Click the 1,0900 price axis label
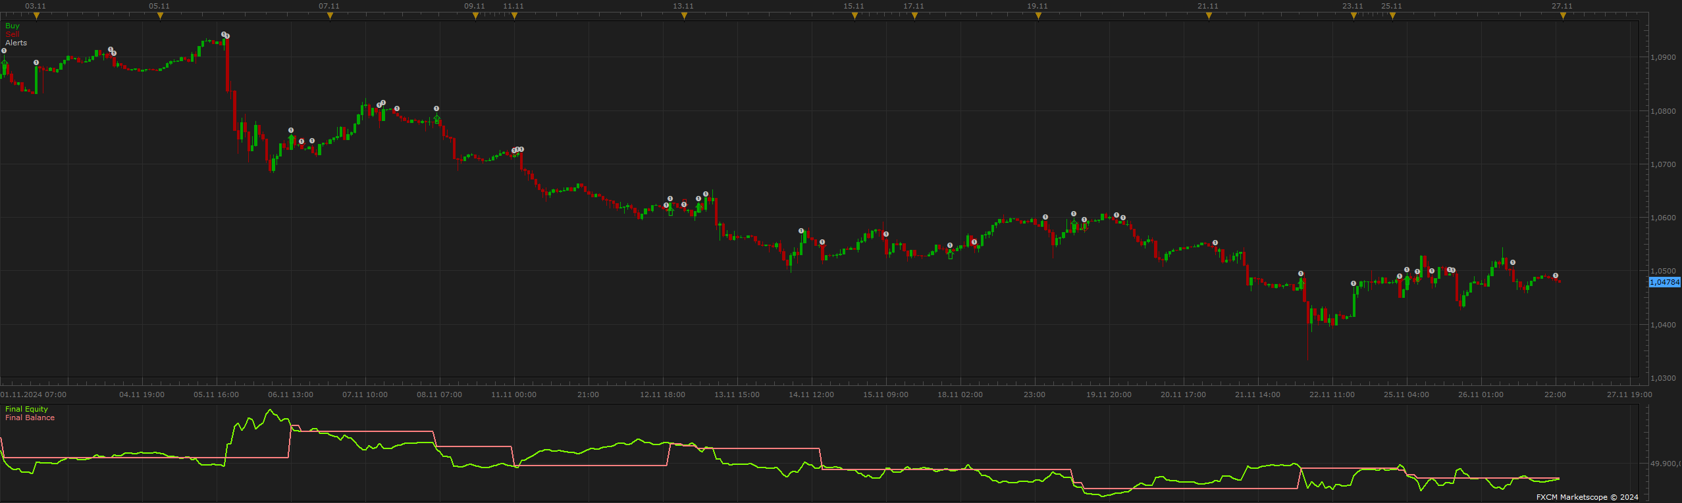1682x503 pixels. coord(1663,57)
